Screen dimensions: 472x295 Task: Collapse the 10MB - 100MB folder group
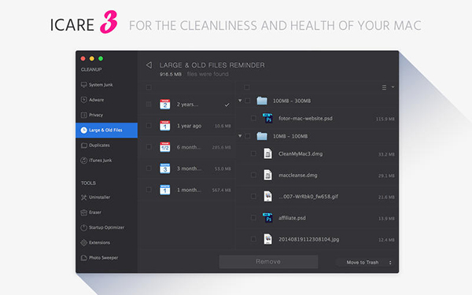240,136
